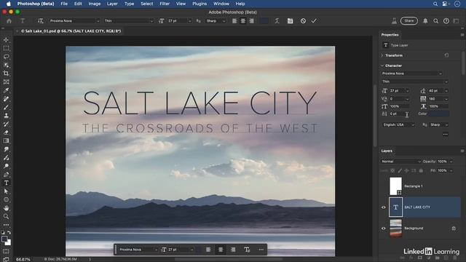Hide the Background layer
This screenshot has height=262, width=466.
tap(384, 229)
